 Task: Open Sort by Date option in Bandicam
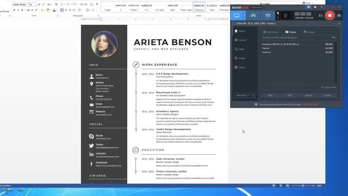pos(329,87)
